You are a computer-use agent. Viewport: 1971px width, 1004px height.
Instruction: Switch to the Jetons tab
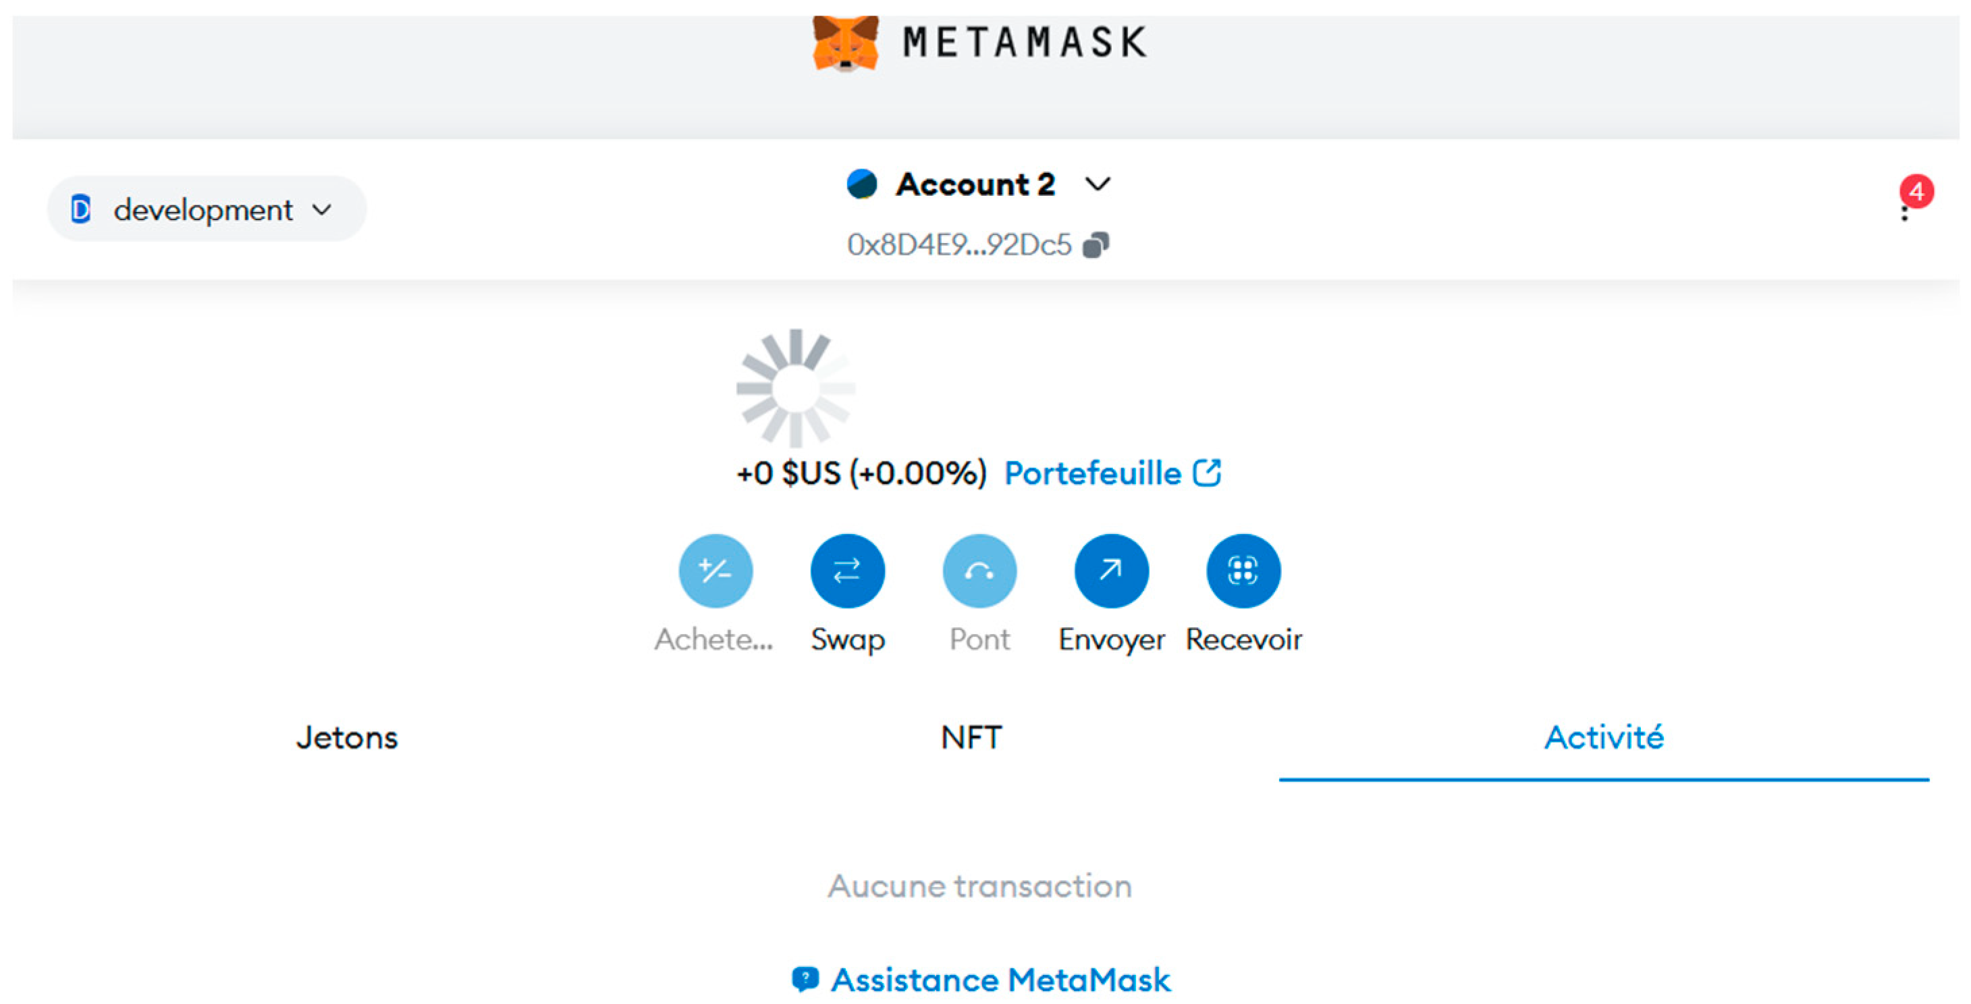coord(346,738)
